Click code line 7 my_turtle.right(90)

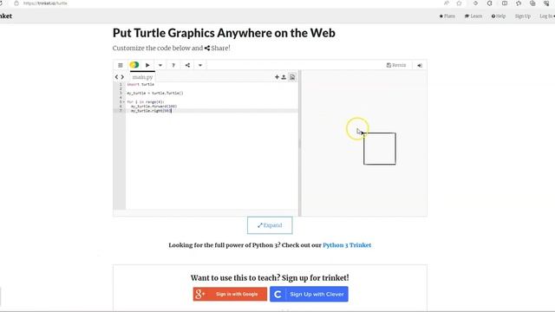[151, 111]
